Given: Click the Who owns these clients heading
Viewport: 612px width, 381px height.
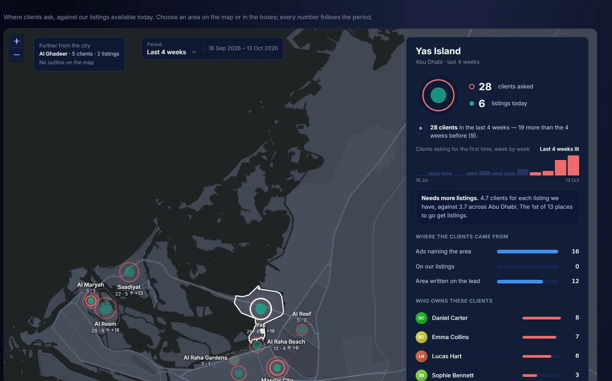Looking at the screenshot, I should coord(454,301).
